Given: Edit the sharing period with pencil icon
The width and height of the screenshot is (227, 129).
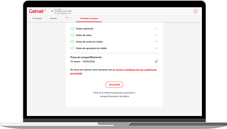Looking at the screenshot, I should click(x=156, y=61).
